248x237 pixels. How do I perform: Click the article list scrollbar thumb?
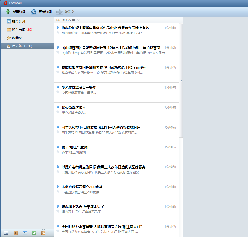[x=181, y=81]
